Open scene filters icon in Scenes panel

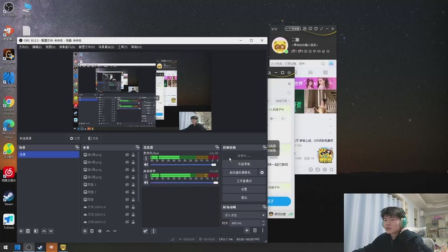36,231
